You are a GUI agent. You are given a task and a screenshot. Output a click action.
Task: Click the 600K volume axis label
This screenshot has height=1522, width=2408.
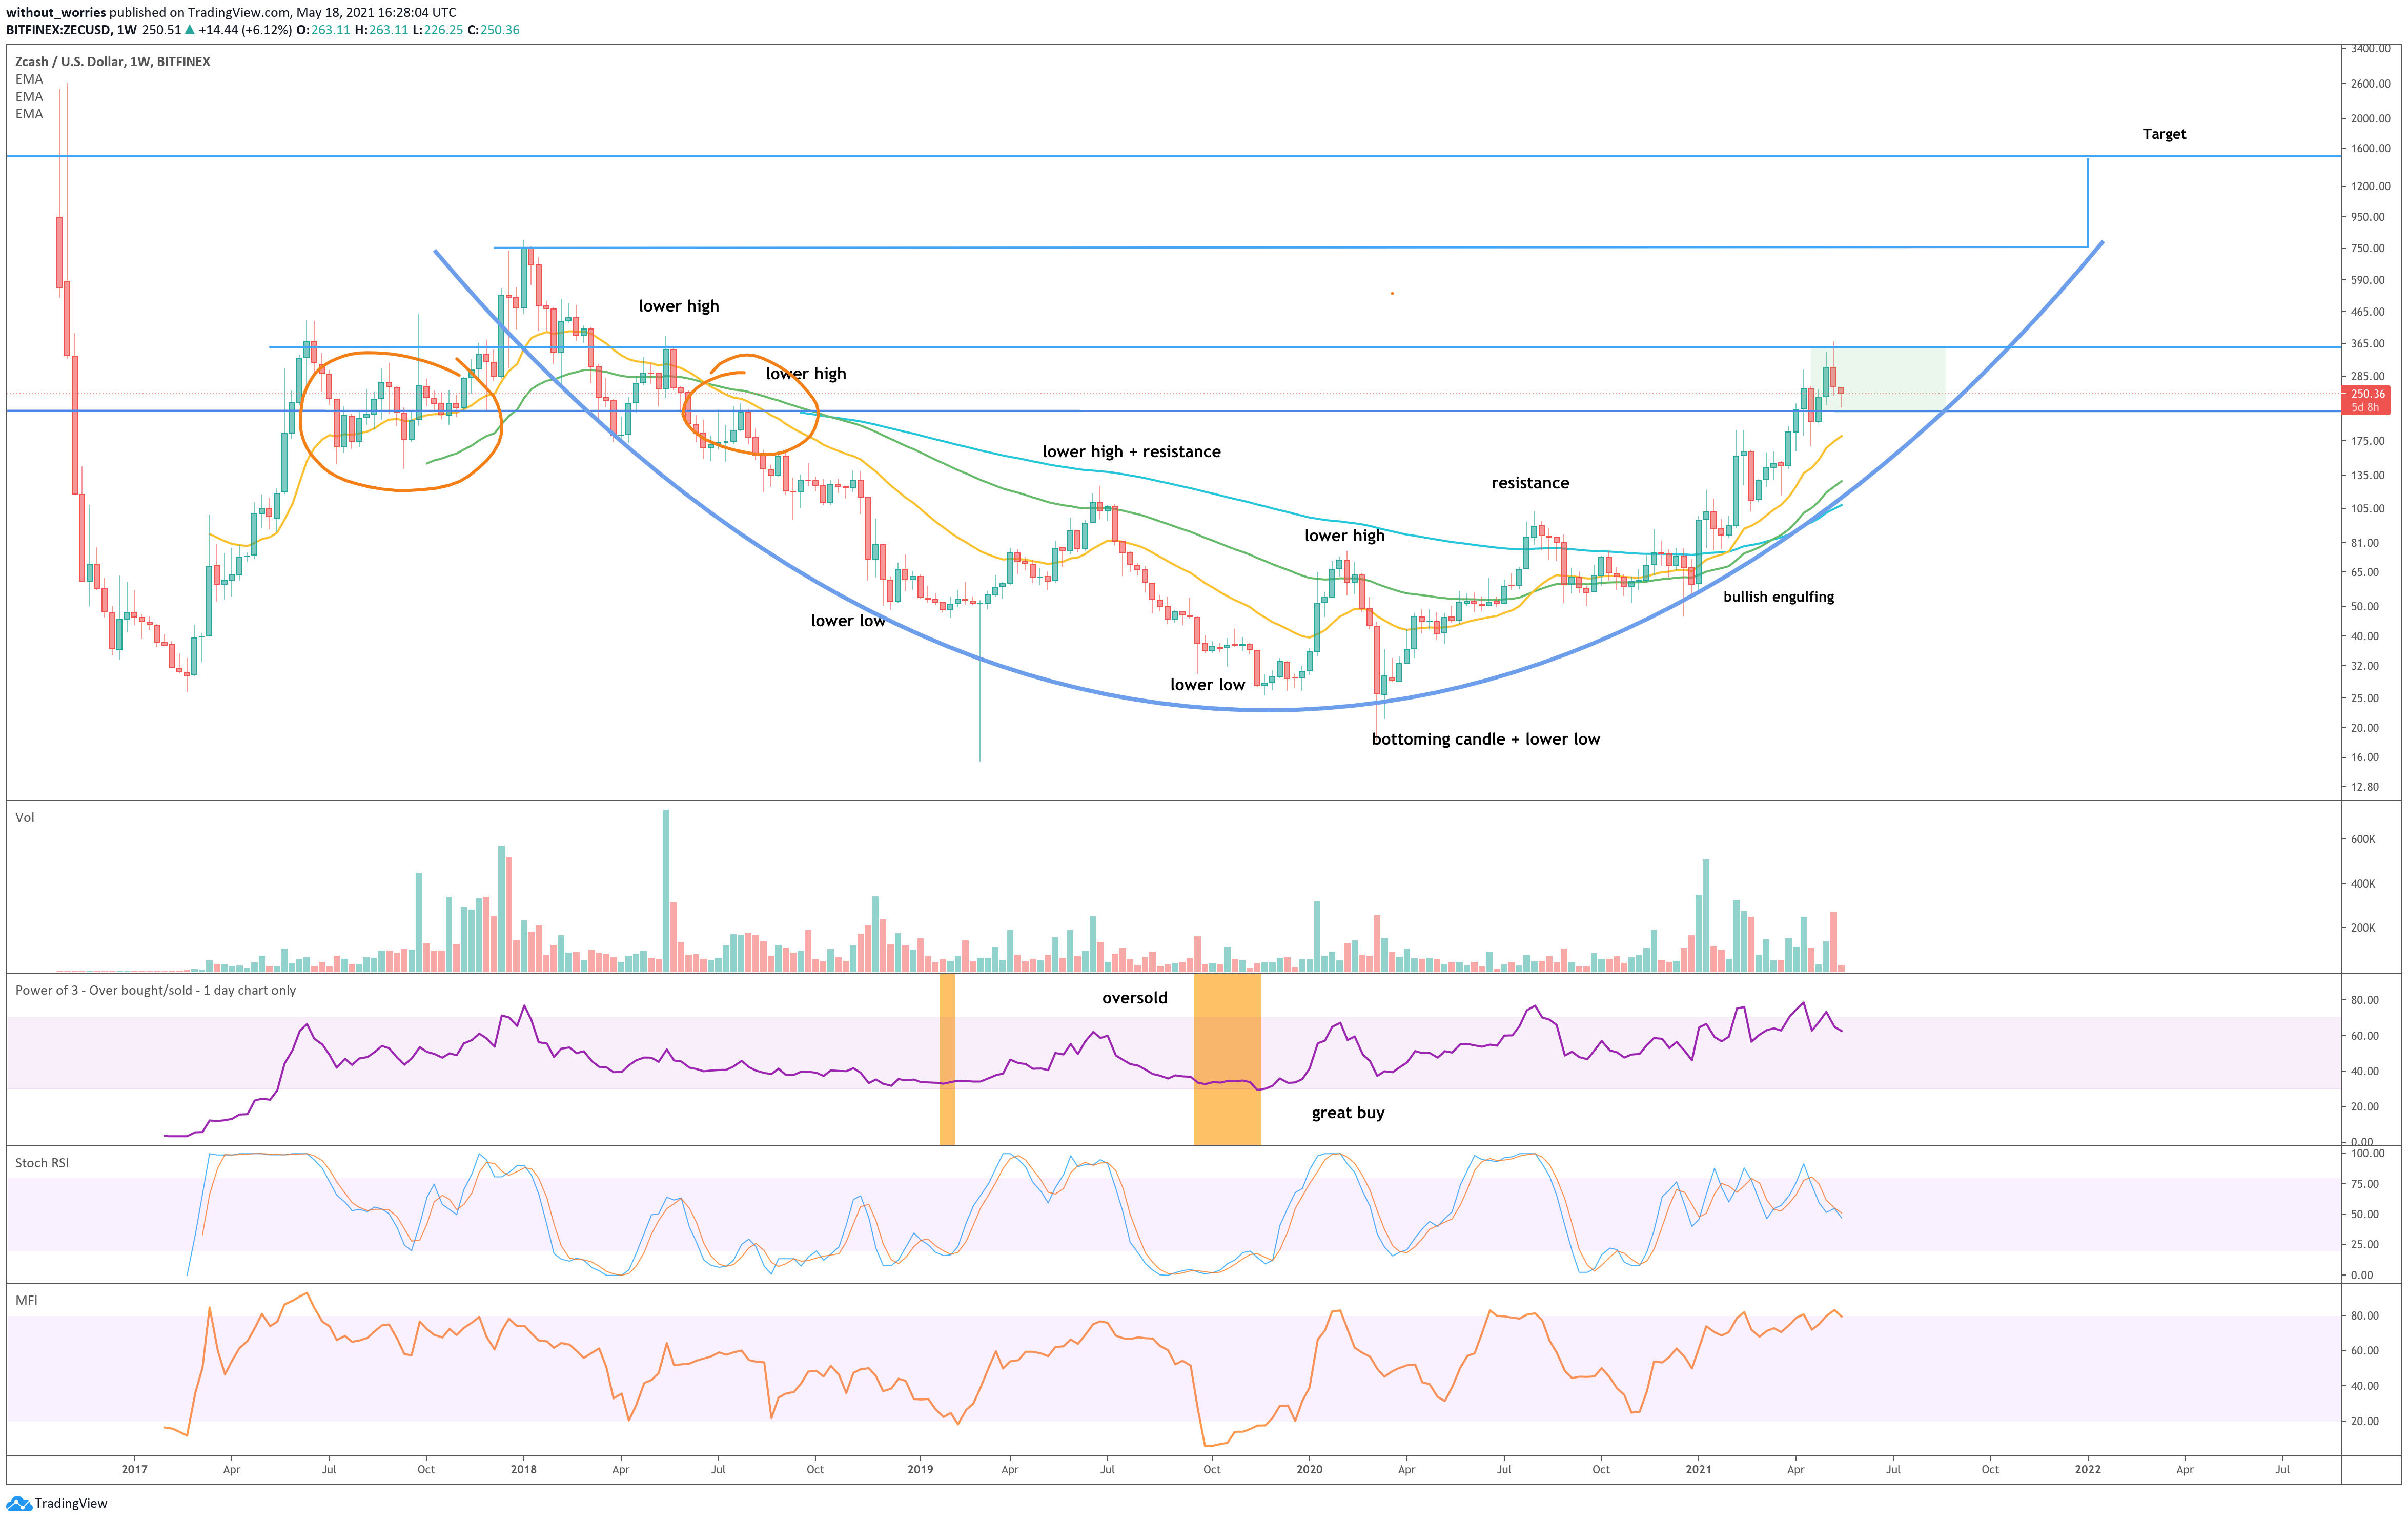[2363, 840]
